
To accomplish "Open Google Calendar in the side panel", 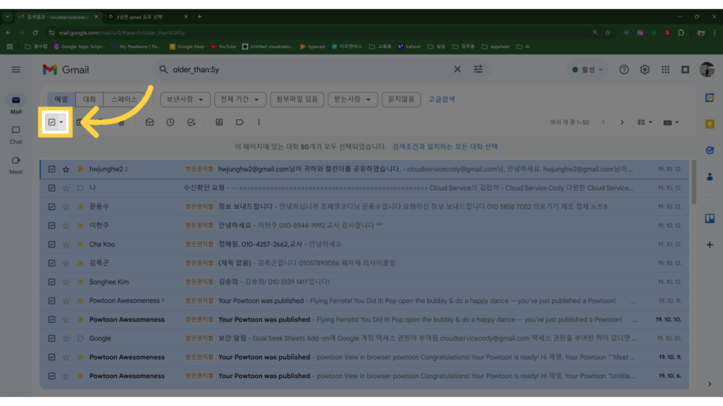I will point(710,97).
